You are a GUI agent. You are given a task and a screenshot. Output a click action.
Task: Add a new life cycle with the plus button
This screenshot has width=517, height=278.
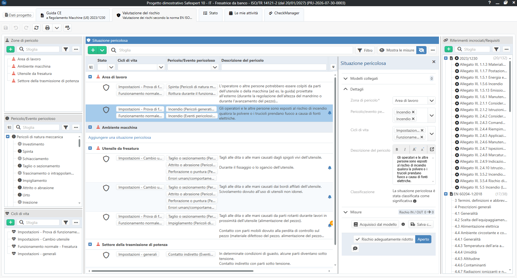coord(11,223)
